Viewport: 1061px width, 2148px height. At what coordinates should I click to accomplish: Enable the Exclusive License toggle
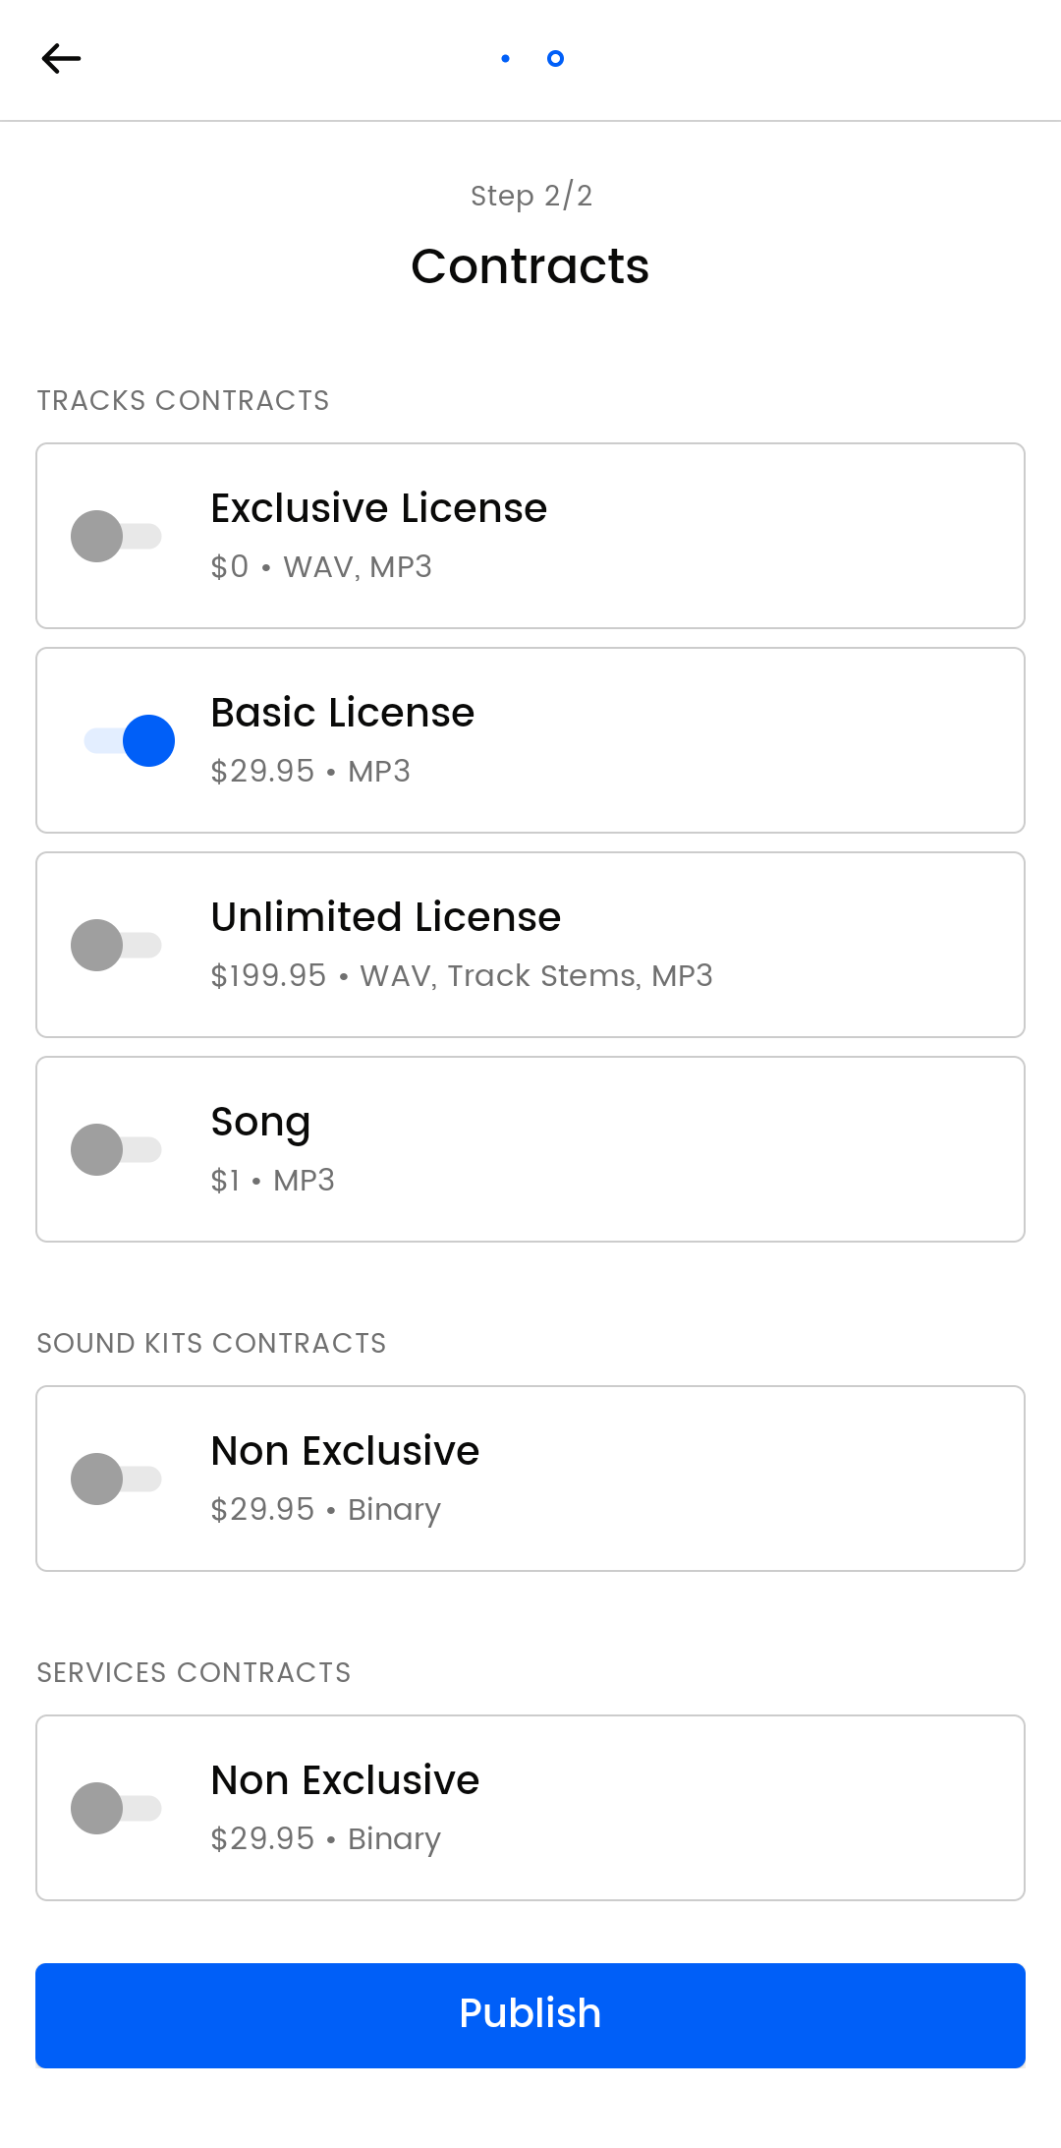click(x=116, y=536)
